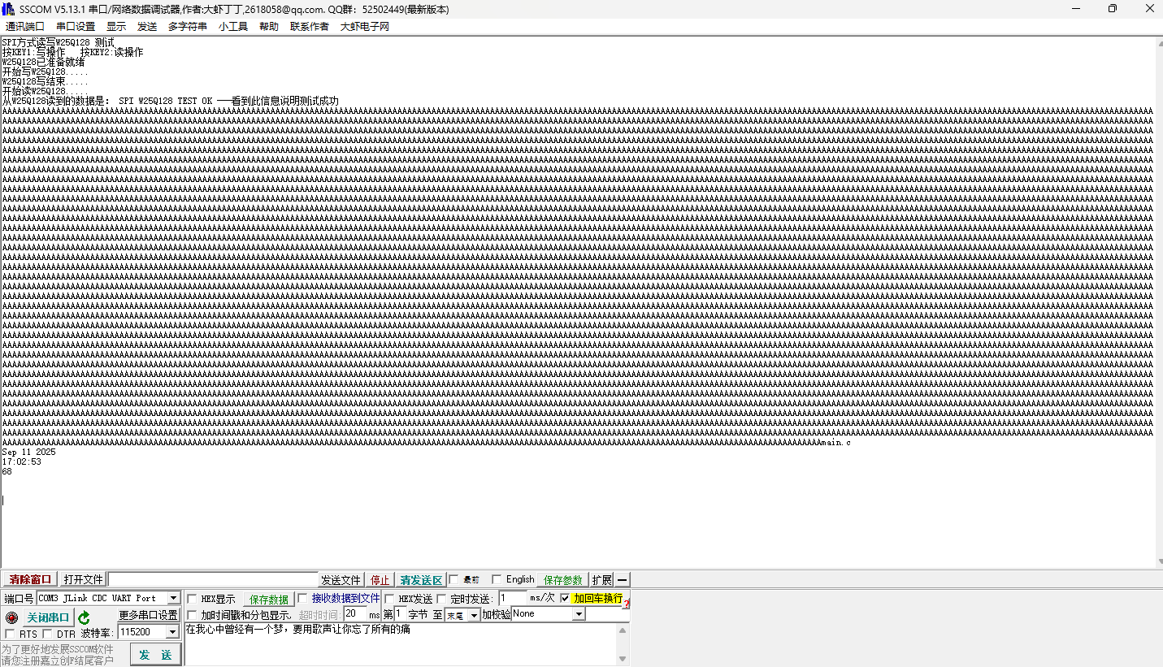This screenshot has height=667, width=1163.
Task: Open the 小工具 menu
Action: click(232, 26)
